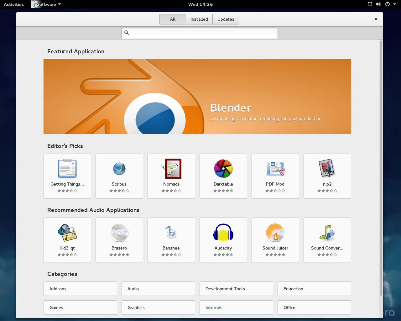Browse the Graphics category

point(158,308)
